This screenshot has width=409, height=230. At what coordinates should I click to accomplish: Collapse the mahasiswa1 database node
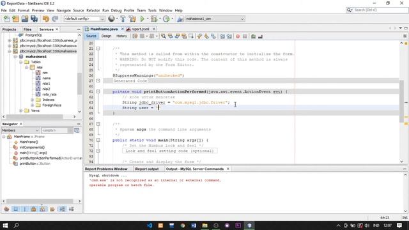coord(15,57)
